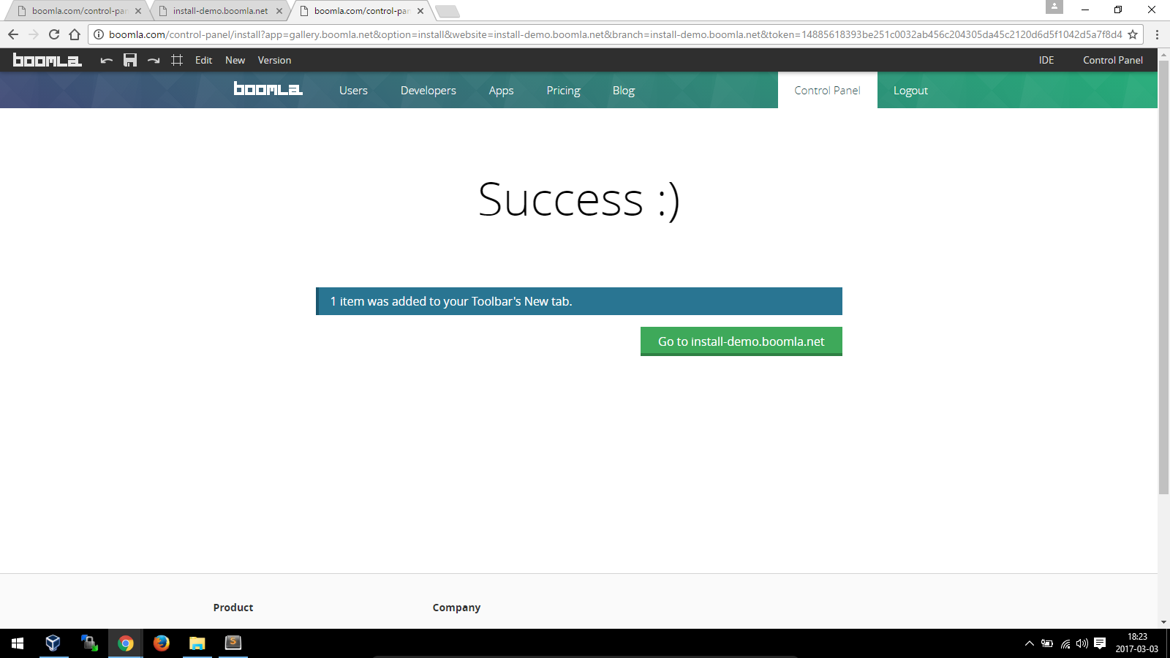Click the undo arrow in Boomla toolbar

(x=107, y=60)
